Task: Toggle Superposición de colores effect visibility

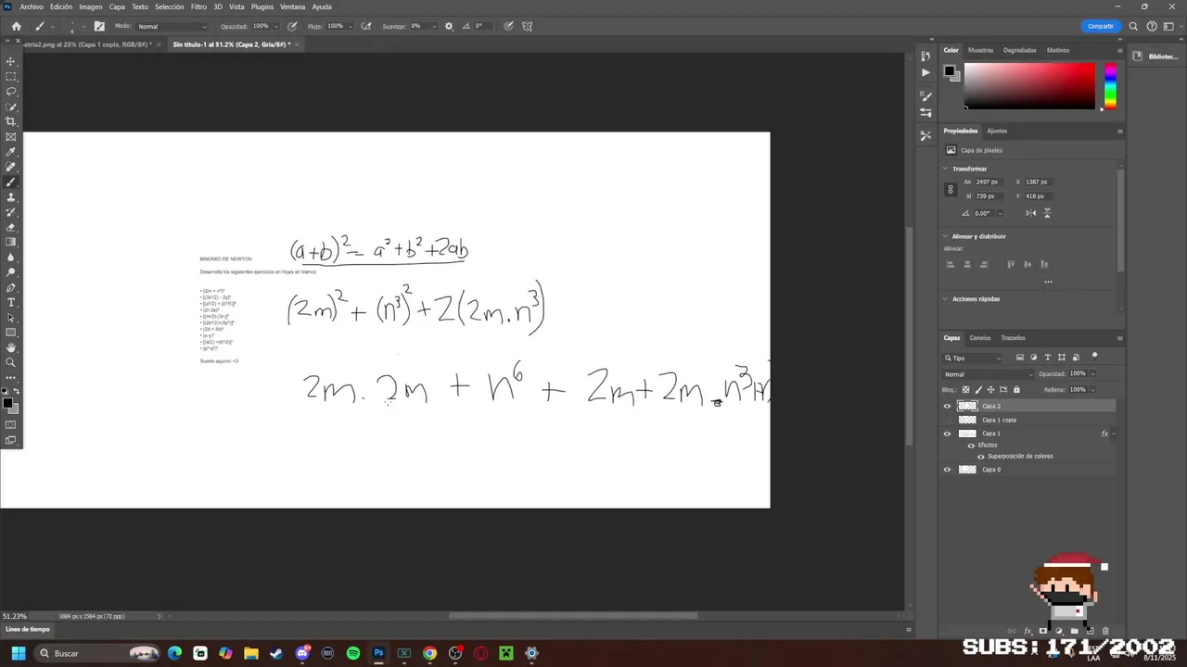Action: pos(981,457)
